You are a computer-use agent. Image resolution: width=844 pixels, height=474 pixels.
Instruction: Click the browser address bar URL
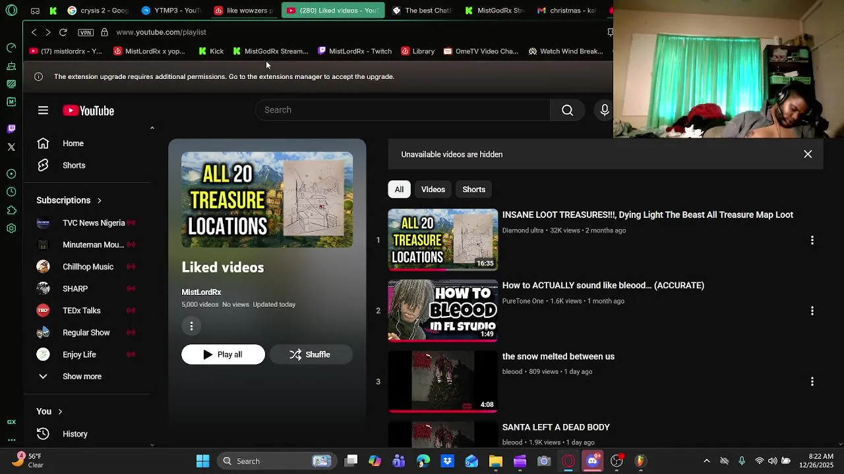click(x=161, y=32)
